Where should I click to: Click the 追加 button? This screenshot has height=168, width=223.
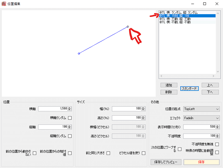(x=169, y=85)
